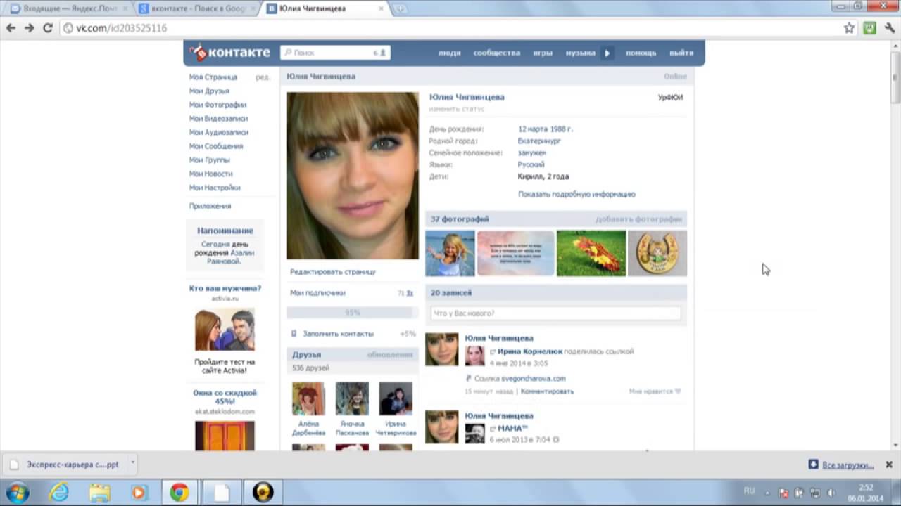Reload the page with the refresh icon

point(48,28)
